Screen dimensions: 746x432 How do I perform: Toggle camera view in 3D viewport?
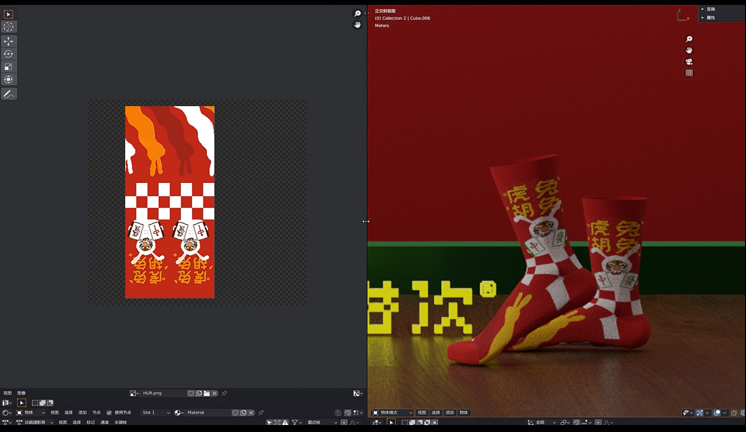[689, 62]
